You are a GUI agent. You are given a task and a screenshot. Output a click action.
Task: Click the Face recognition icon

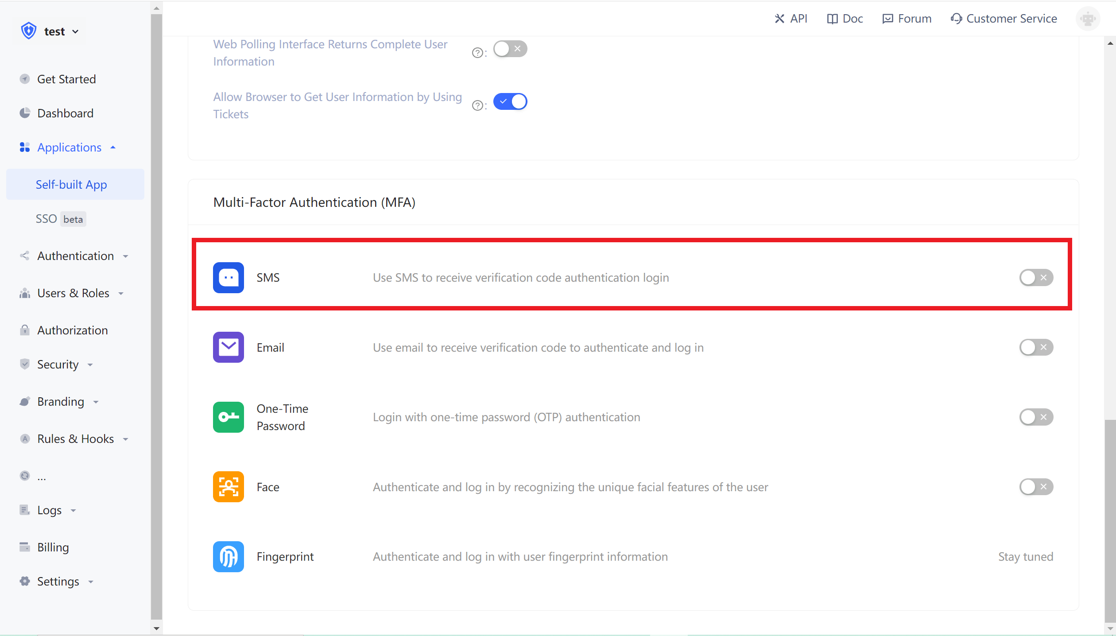tap(228, 486)
